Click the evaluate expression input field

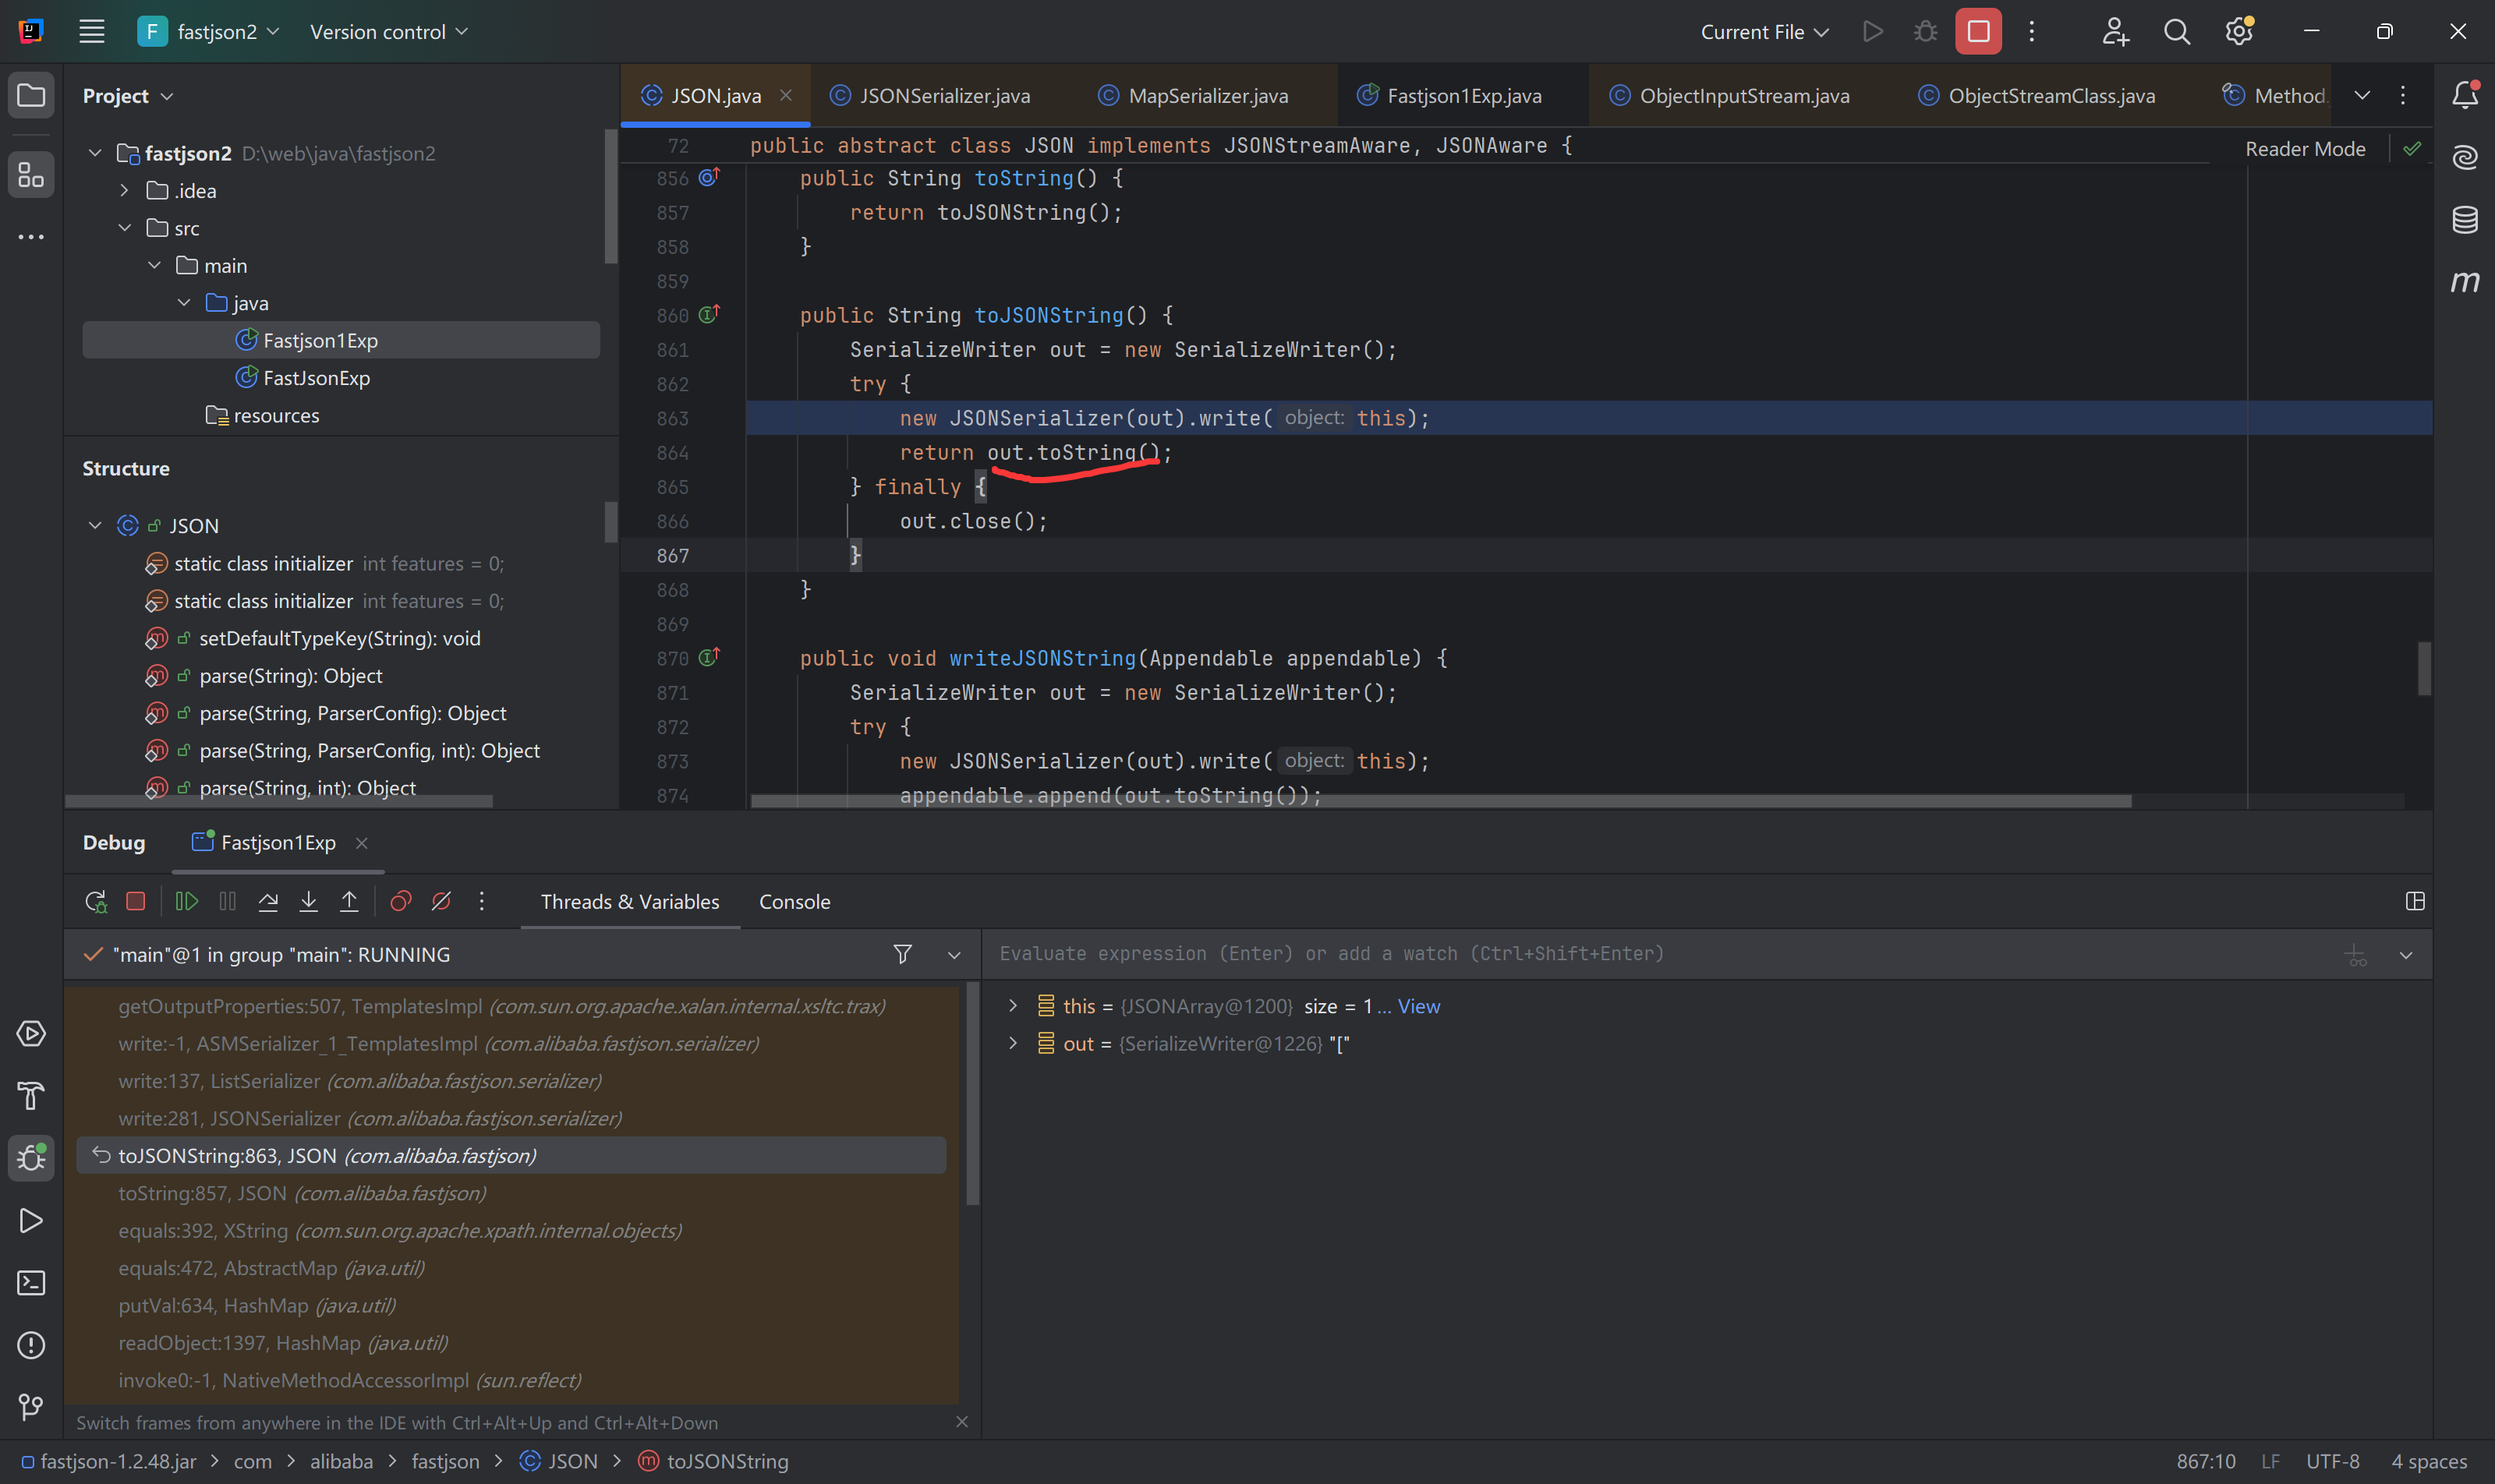(1661, 954)
